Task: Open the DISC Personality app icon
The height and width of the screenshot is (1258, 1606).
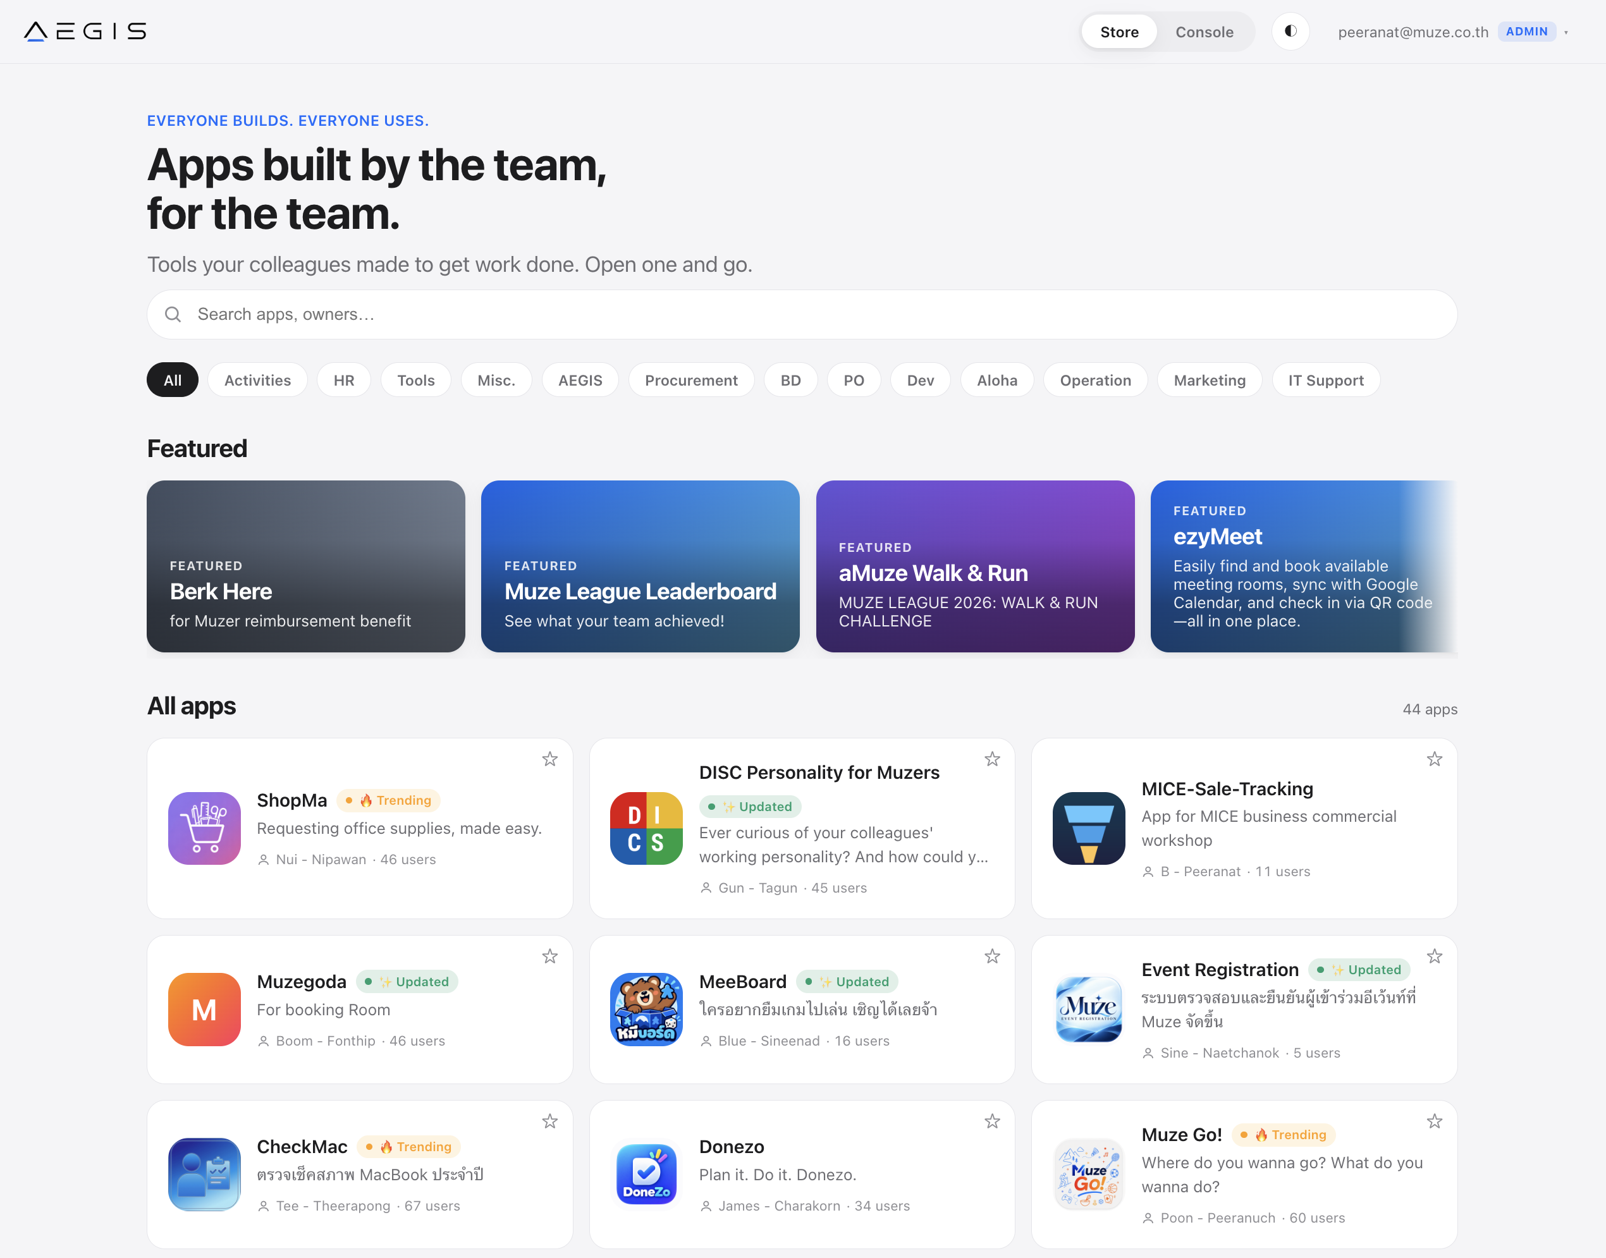Action: (646, 828)
